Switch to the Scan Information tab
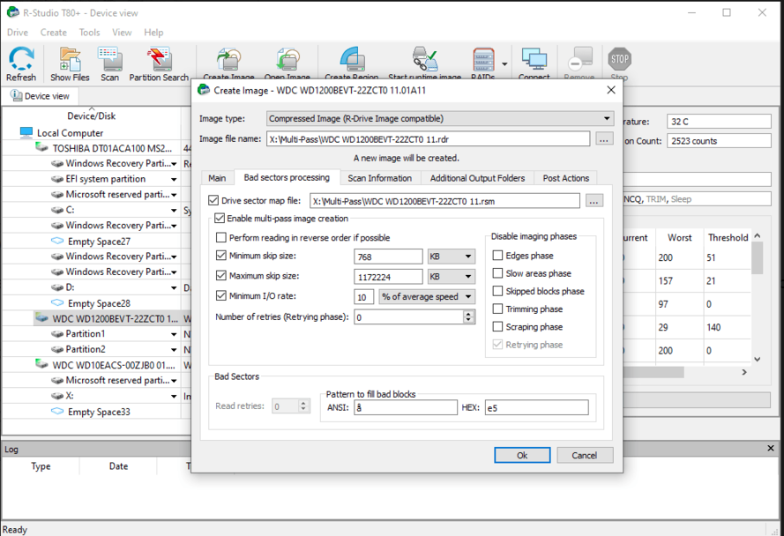Image resolution: width=784 pixels, height=536 pixels. (379, 178)
